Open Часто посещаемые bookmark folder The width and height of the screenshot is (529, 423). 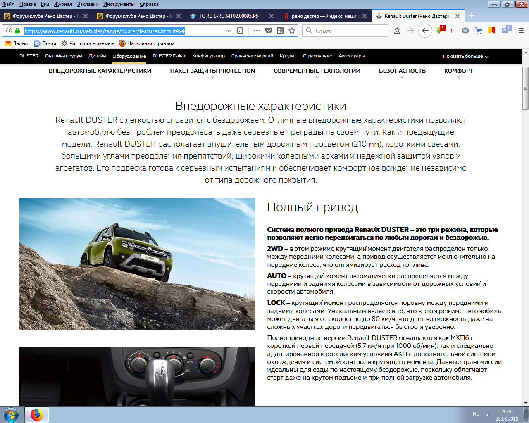[88, 43]
